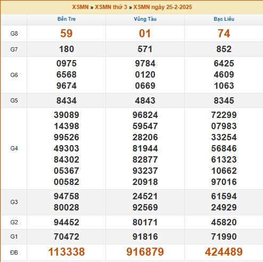This screenshot has height=262, width=263.
Task: Click G4 number 10662
Action: (224, 171)
